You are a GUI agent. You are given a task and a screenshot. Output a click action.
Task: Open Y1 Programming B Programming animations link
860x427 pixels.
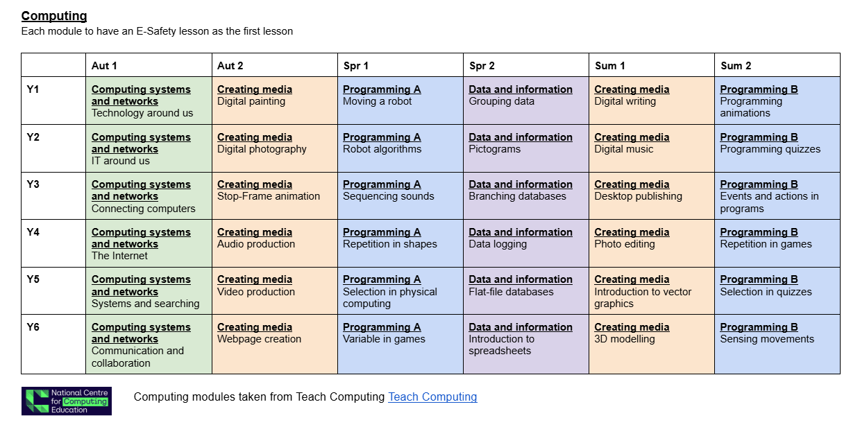pyautogui.click(x=759, y=89)
